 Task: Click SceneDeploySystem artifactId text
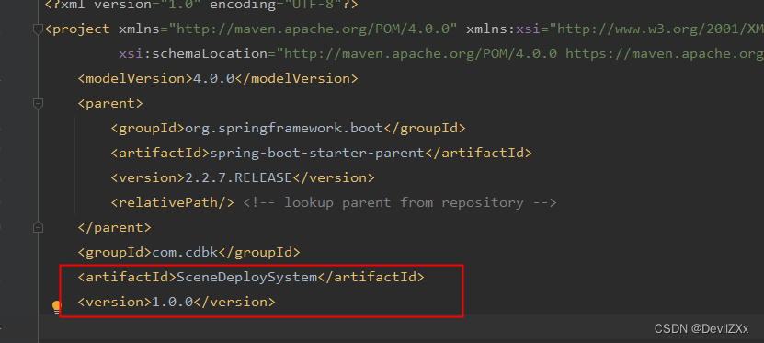coord(251,277)
